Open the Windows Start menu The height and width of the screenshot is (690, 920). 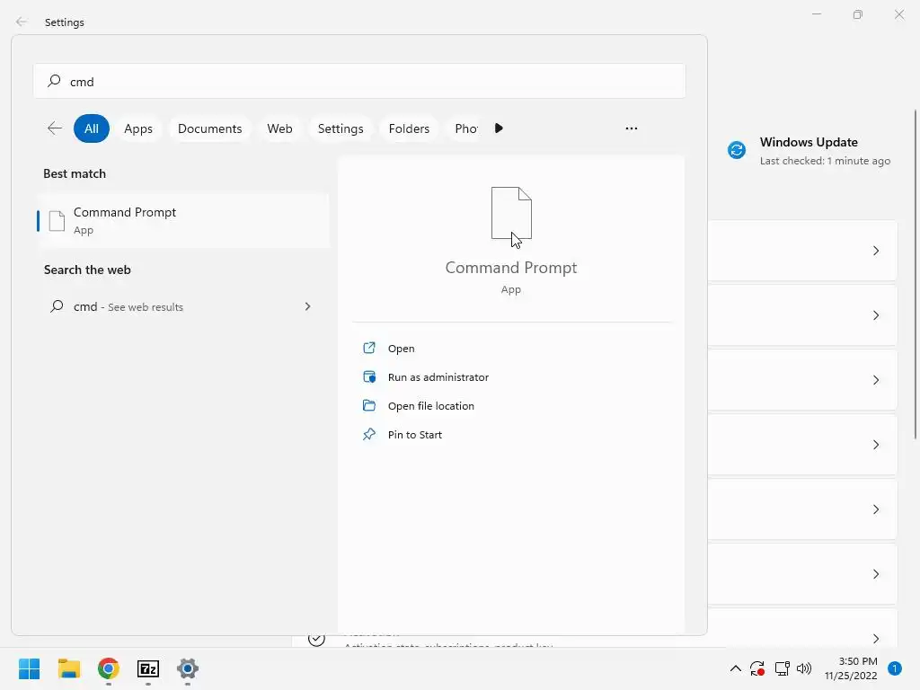coord(30,668)
